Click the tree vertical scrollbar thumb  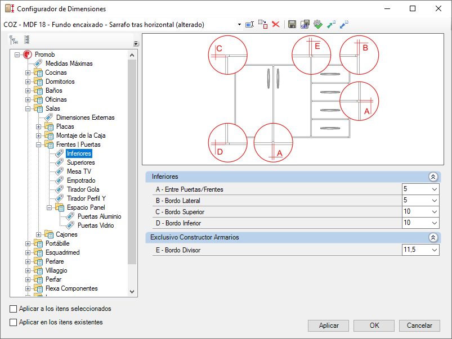pyautogui.click(x=132, y=161)
